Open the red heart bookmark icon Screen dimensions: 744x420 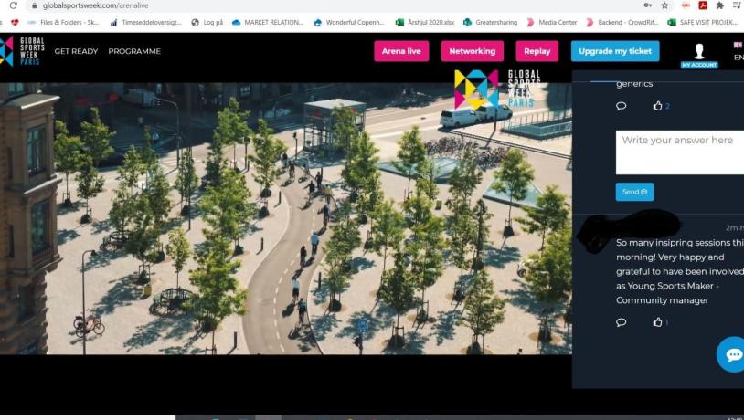pos(16,22)
